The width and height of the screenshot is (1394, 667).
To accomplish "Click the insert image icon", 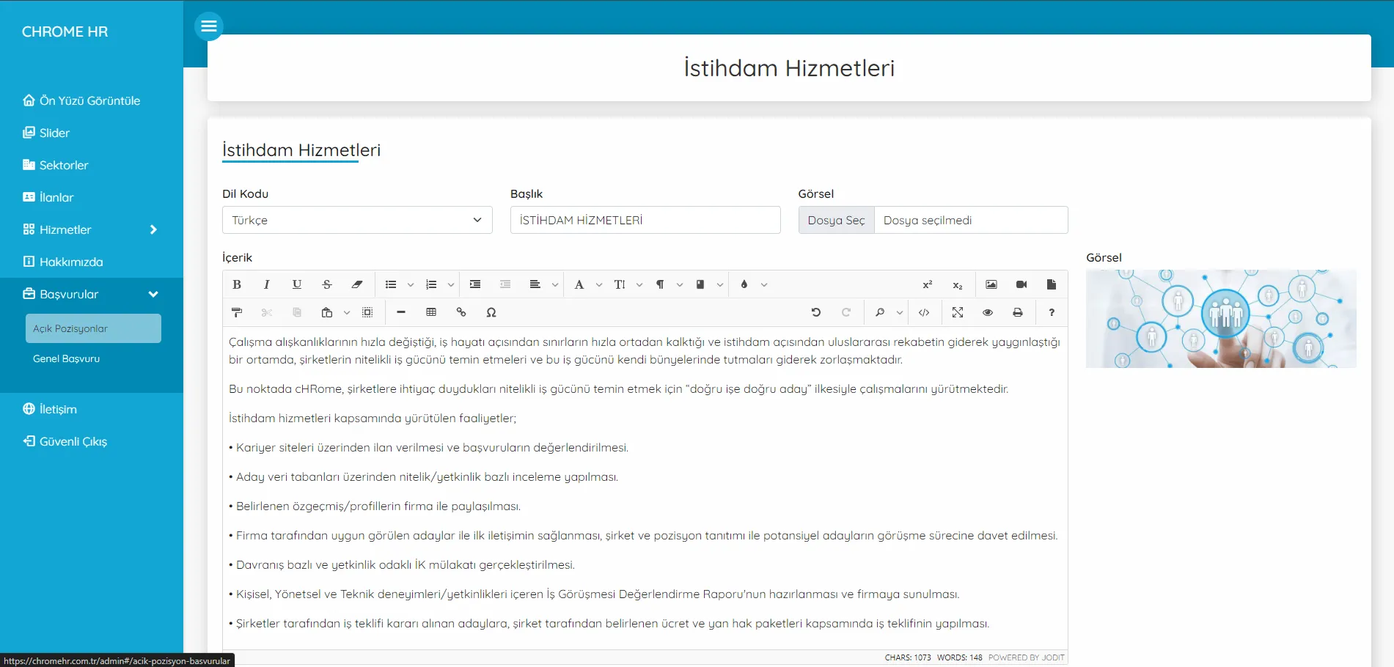I will tap(991, 284).
